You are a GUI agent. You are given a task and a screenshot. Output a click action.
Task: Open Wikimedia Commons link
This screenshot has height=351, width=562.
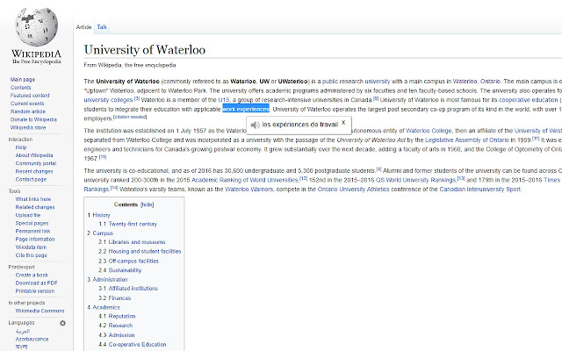[x=40, y=311]
